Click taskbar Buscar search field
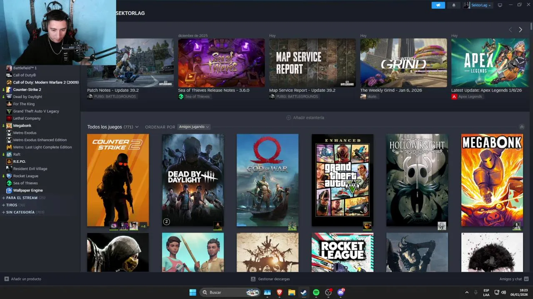The height and width of the screenshot is (299, 533). [230, 292]
